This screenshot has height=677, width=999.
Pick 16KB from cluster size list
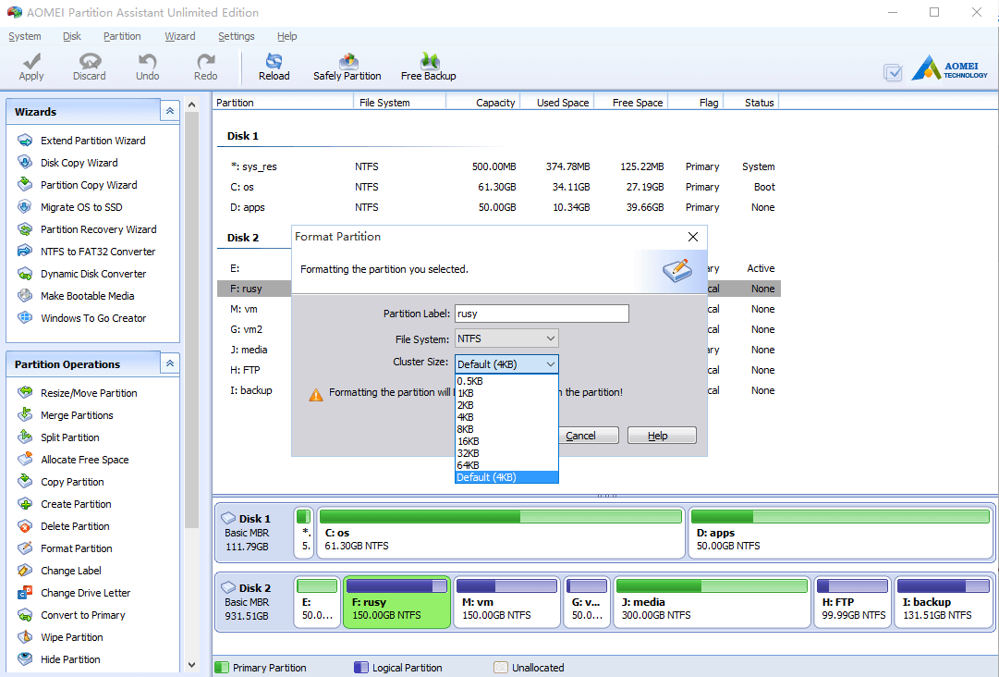click(x=506, y=441)
